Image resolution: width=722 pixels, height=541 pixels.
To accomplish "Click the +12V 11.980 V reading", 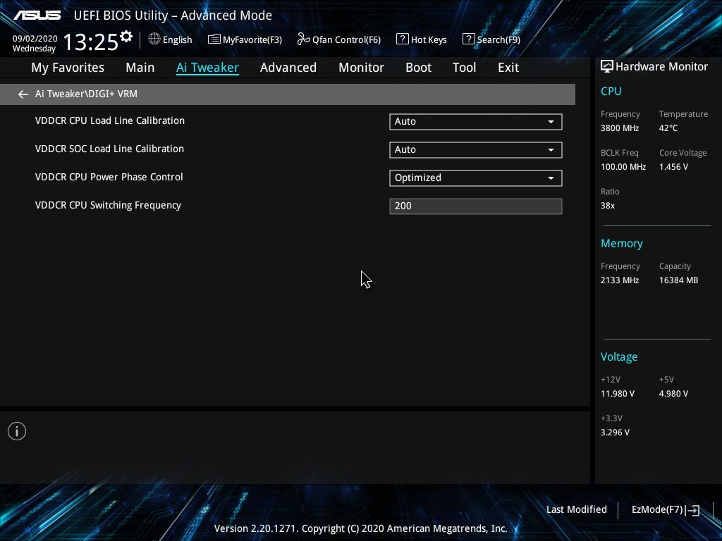I will (x=618, y=394).
